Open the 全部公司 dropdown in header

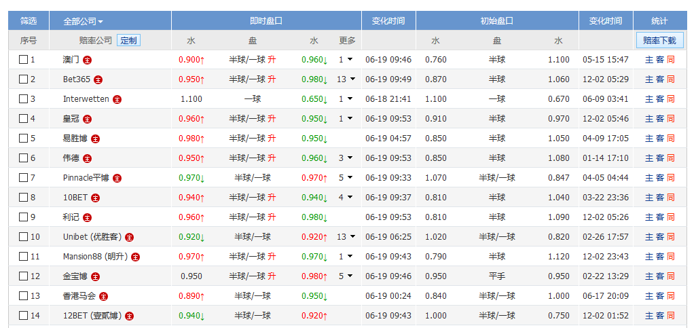click(84, 21)
